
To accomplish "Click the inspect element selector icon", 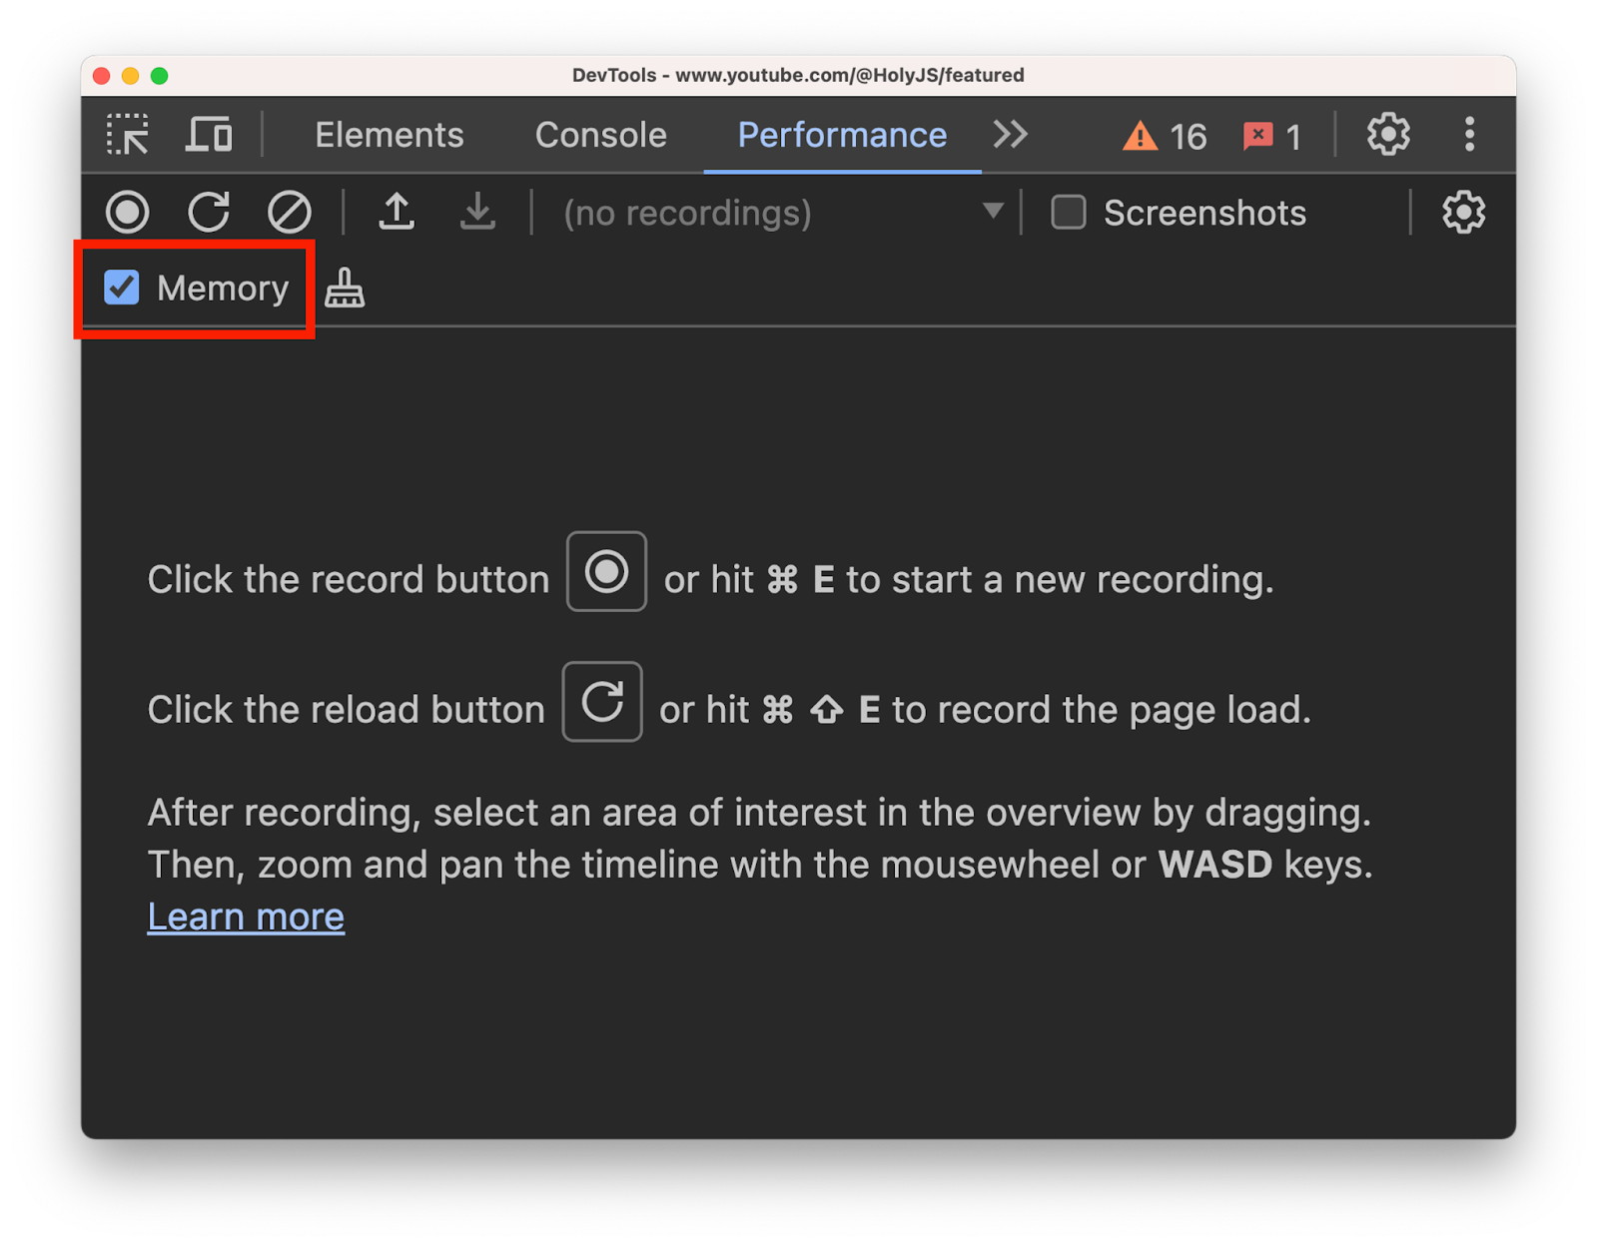I will pyautogui.click(x=128, y=135).
